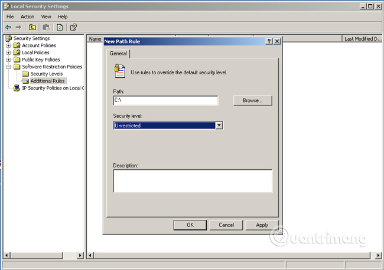Screen dimensions: 384x270
Task: Select Security Settings root label
Action: click(31, 38)
